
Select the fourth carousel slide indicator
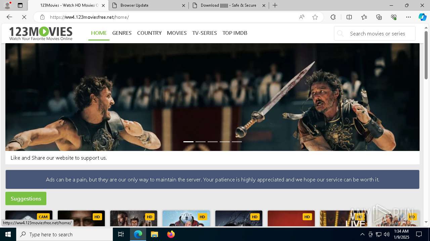[225, 142]
